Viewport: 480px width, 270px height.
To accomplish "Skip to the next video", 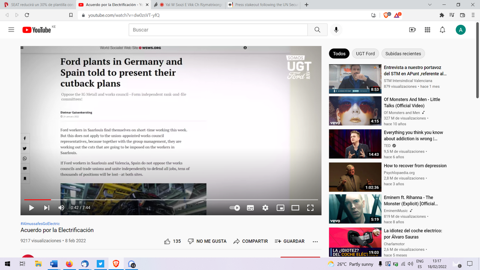I will [x=46, y=208].
